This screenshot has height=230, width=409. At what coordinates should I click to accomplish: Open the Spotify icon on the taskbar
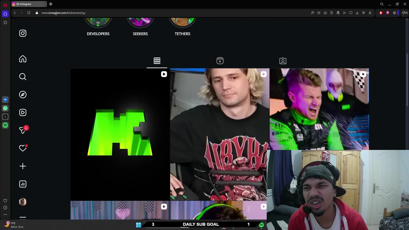(x=261, y=225)
